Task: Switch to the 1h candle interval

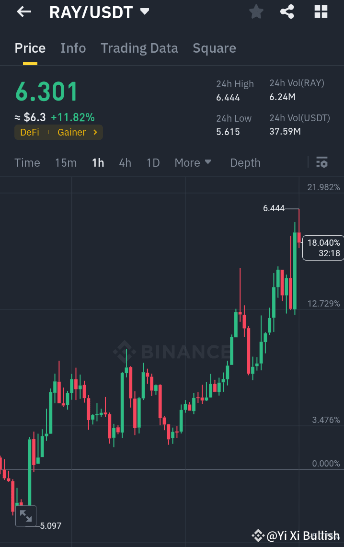Action: tap(98, 162)
